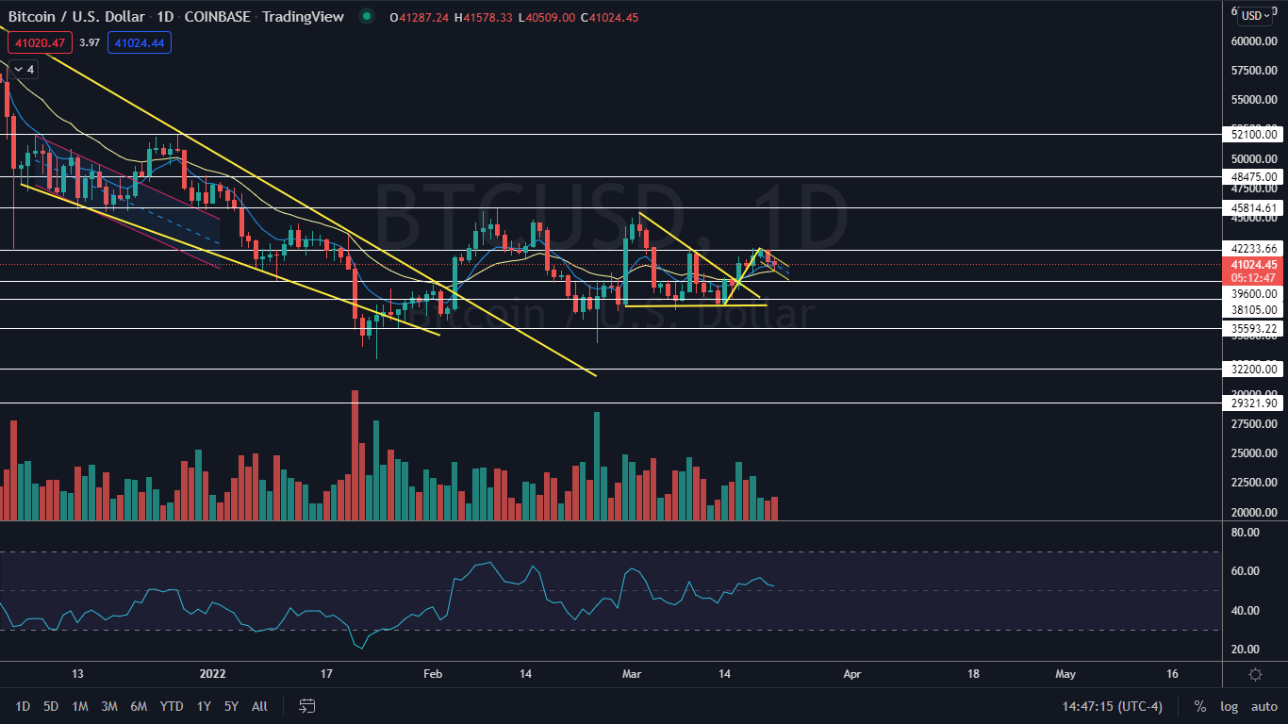
Task: Click the 29321.90 horizontal line price label
Action: (x=1254, y=403)
